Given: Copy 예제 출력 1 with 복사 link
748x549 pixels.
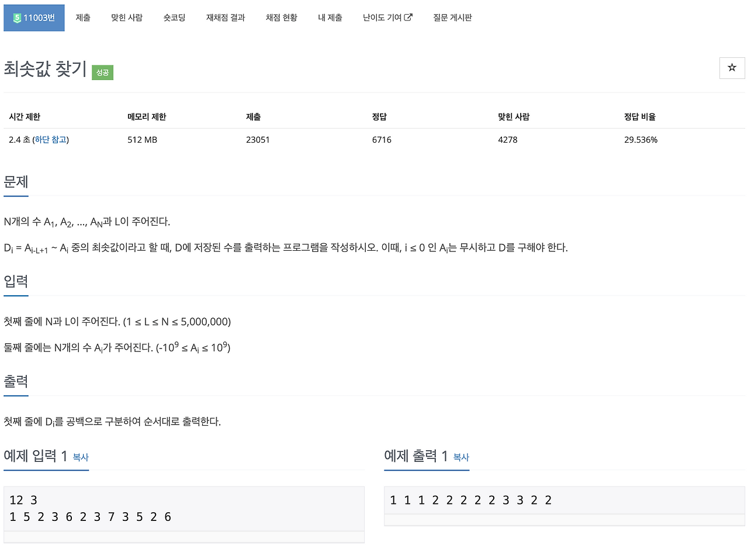Looking at the screenshot, I should coord(460,458).
